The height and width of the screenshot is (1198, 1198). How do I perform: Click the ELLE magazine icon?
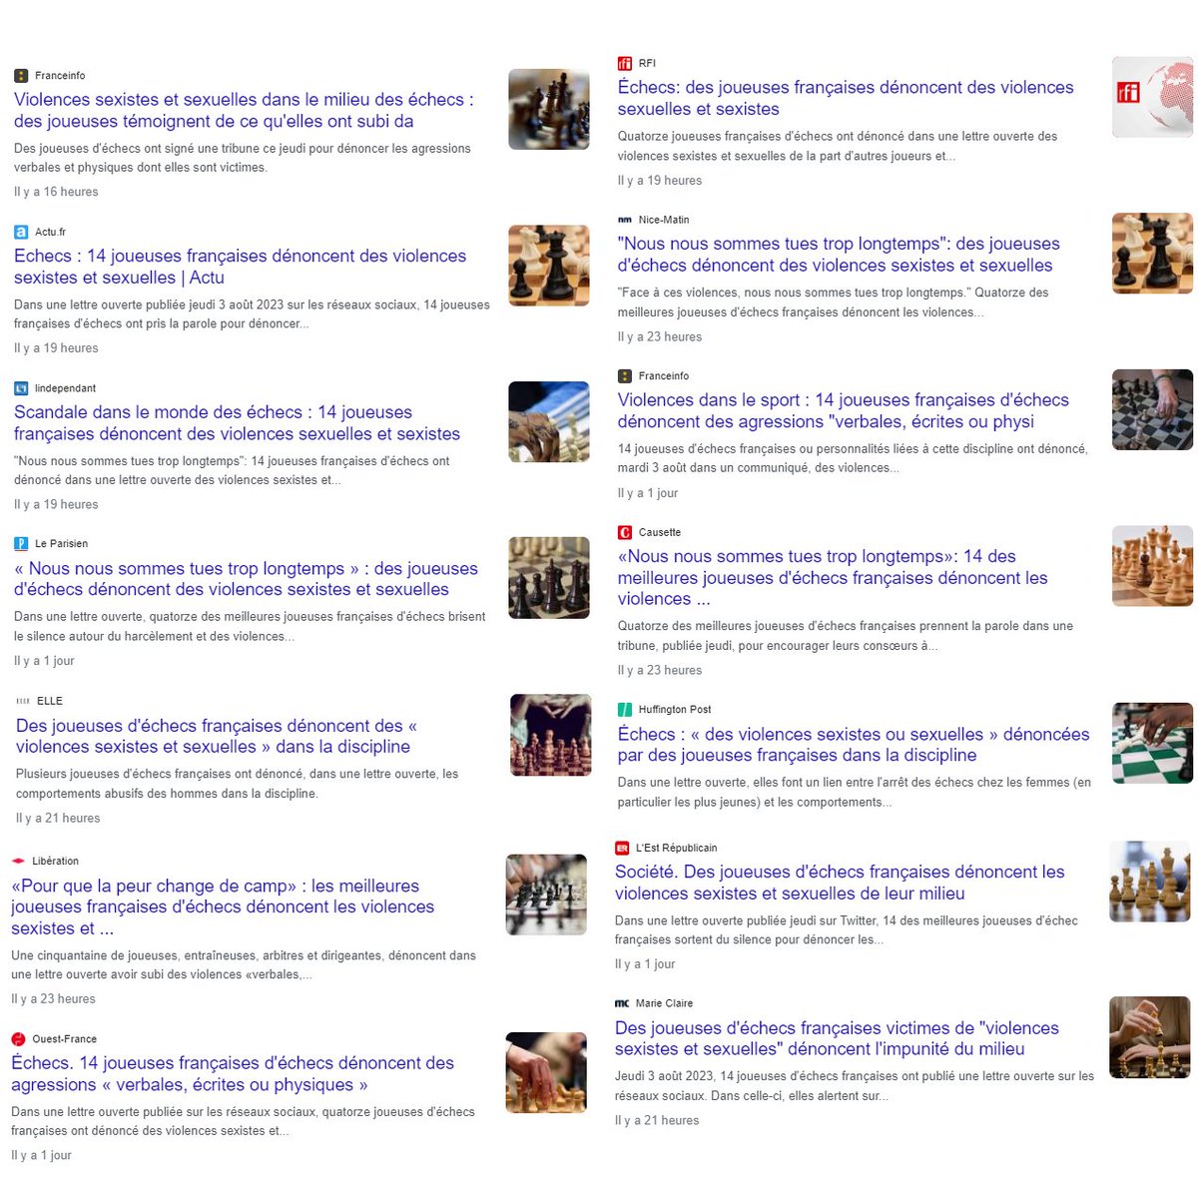(x=22, y=701)
